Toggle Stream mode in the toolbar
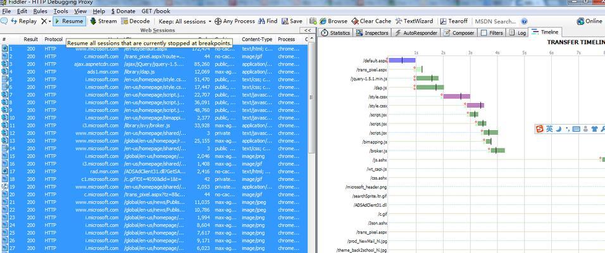 tap(103, 22)
